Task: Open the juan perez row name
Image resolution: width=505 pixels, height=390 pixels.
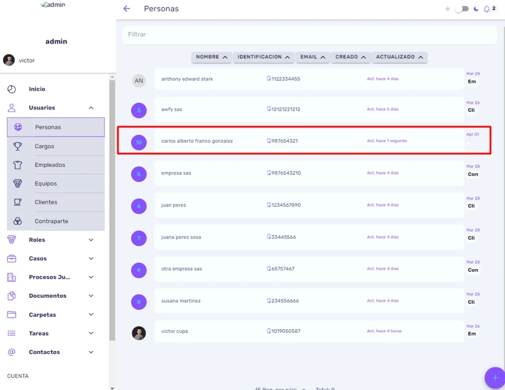Action: pyautogui.click(x=174, y=205)
